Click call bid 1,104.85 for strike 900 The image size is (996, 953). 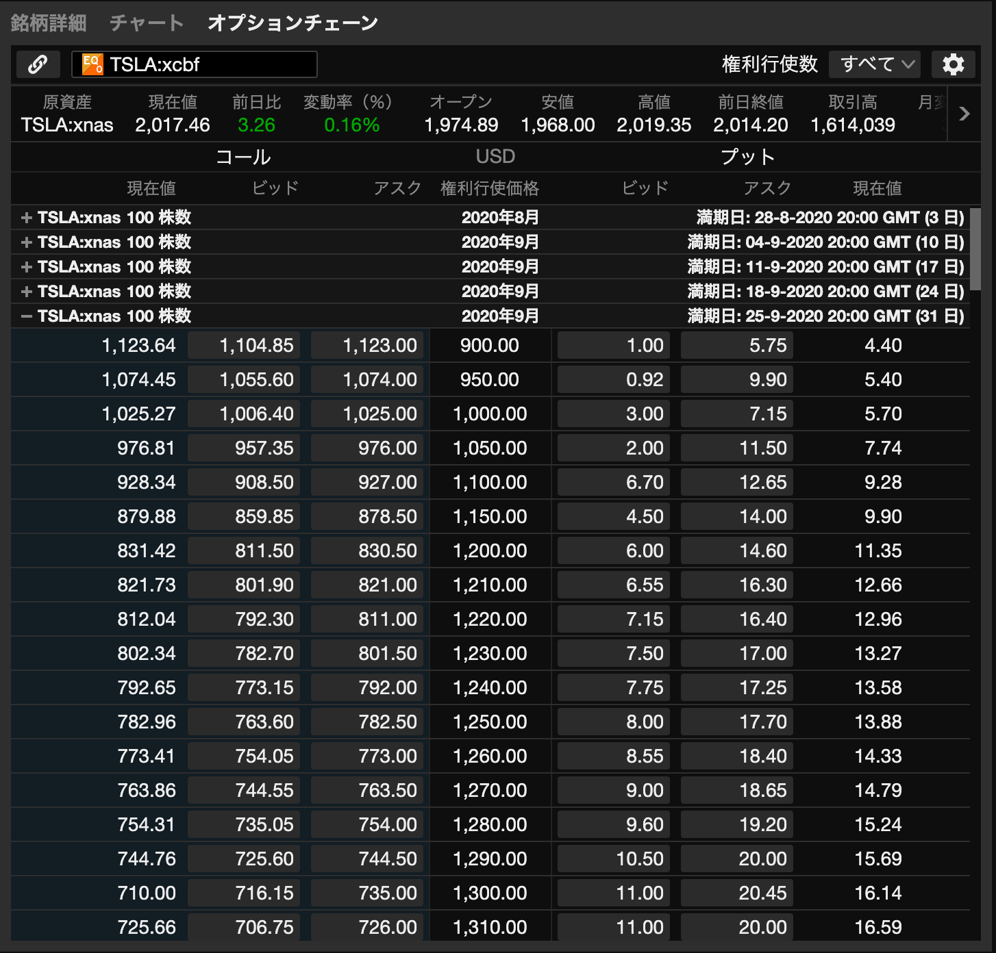[x=244, y=345]
